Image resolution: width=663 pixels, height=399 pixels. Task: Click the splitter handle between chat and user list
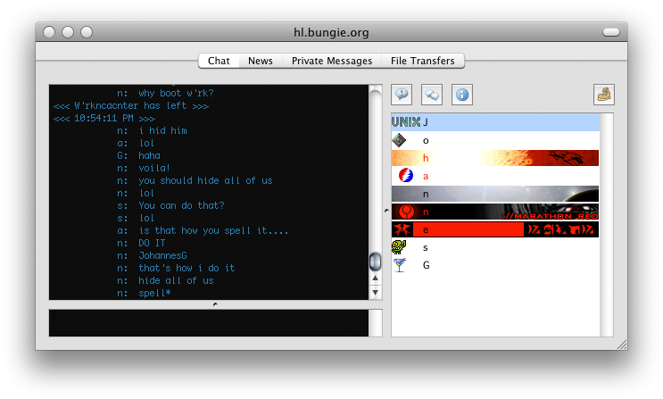click(386, 211)
